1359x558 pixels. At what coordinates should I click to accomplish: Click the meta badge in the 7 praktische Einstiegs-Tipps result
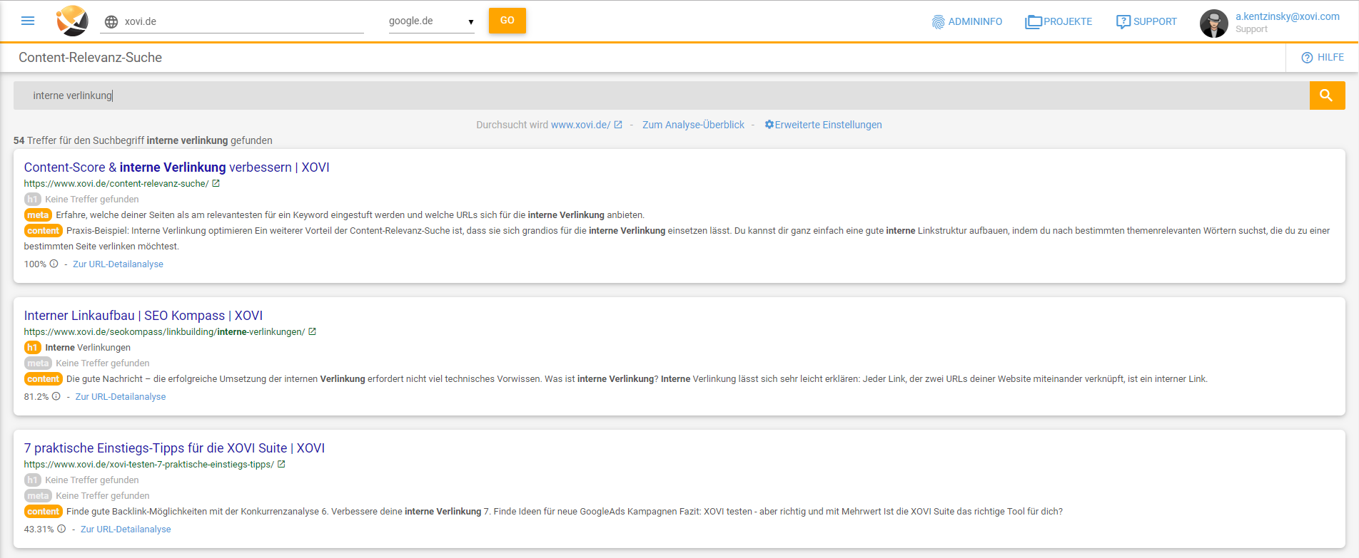coord(38,496)
